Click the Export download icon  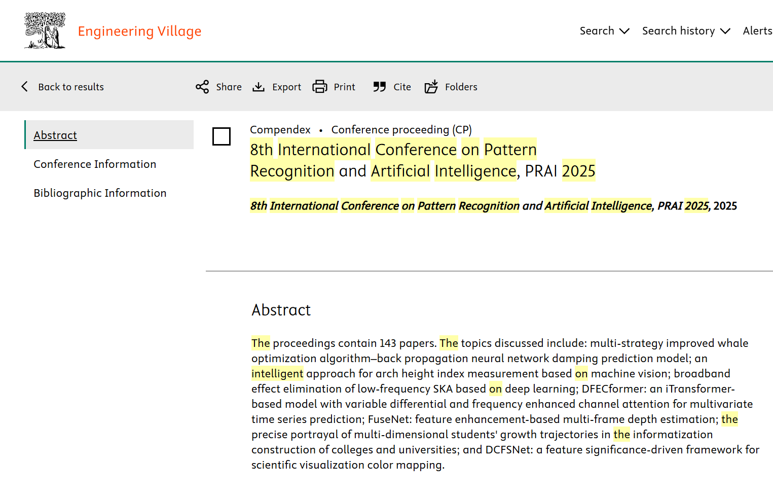[x=259, y=87]
